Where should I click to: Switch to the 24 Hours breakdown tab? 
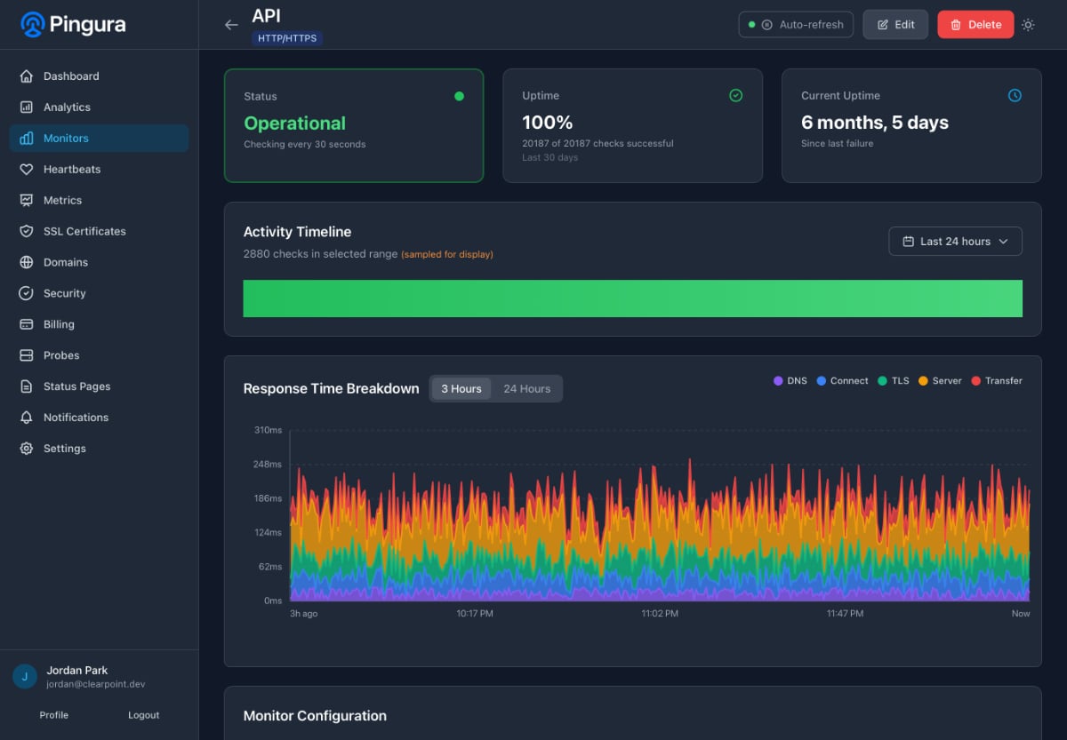(527, 388)
